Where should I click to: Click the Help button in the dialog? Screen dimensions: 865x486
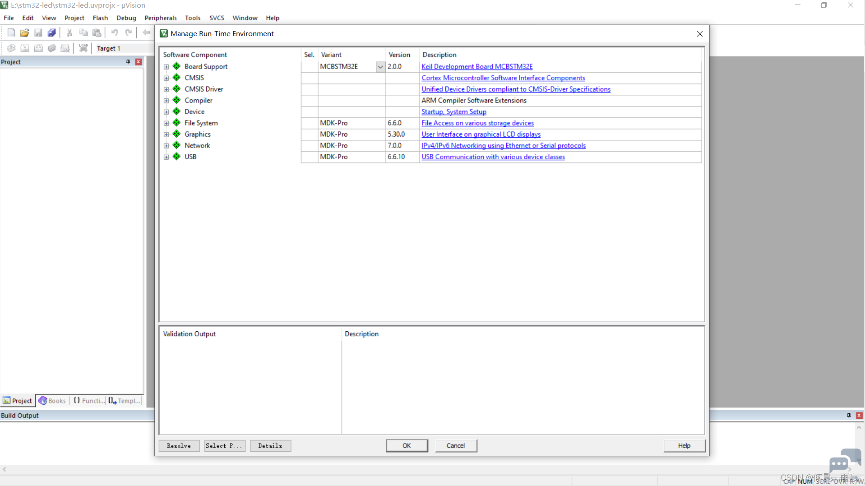coord(684,446)
